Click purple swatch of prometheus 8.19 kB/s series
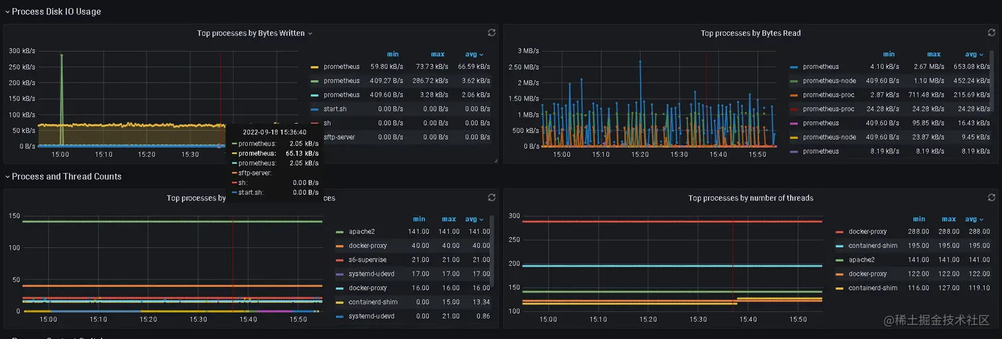 point(794,152)
